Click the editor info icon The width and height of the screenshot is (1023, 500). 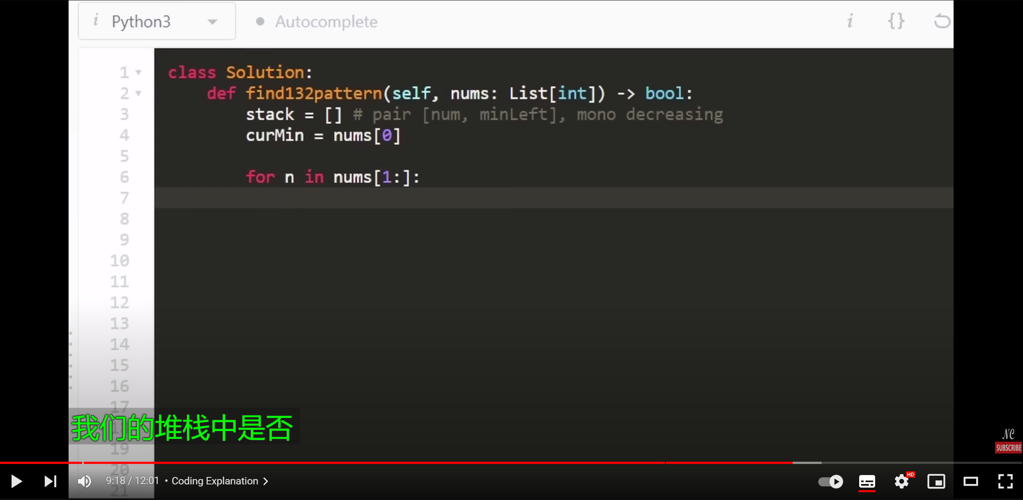[850, 21]
